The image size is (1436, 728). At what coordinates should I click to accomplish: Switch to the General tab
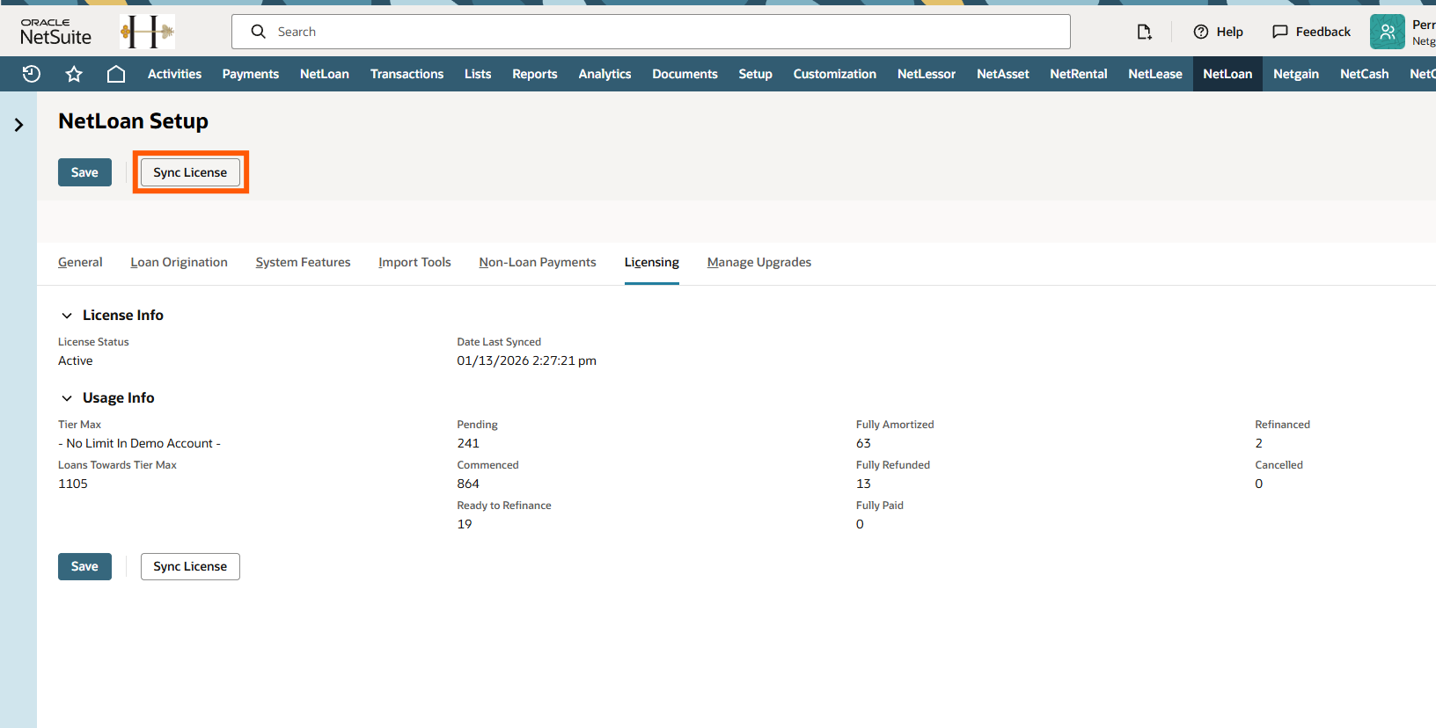(80, 262)
